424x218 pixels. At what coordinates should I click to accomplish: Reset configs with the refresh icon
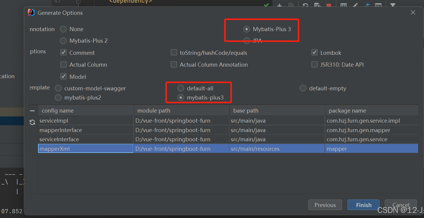pos(32,122)
